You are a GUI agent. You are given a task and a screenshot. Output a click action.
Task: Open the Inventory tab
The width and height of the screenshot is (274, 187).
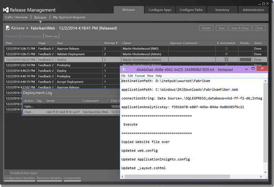coord(222,10)
